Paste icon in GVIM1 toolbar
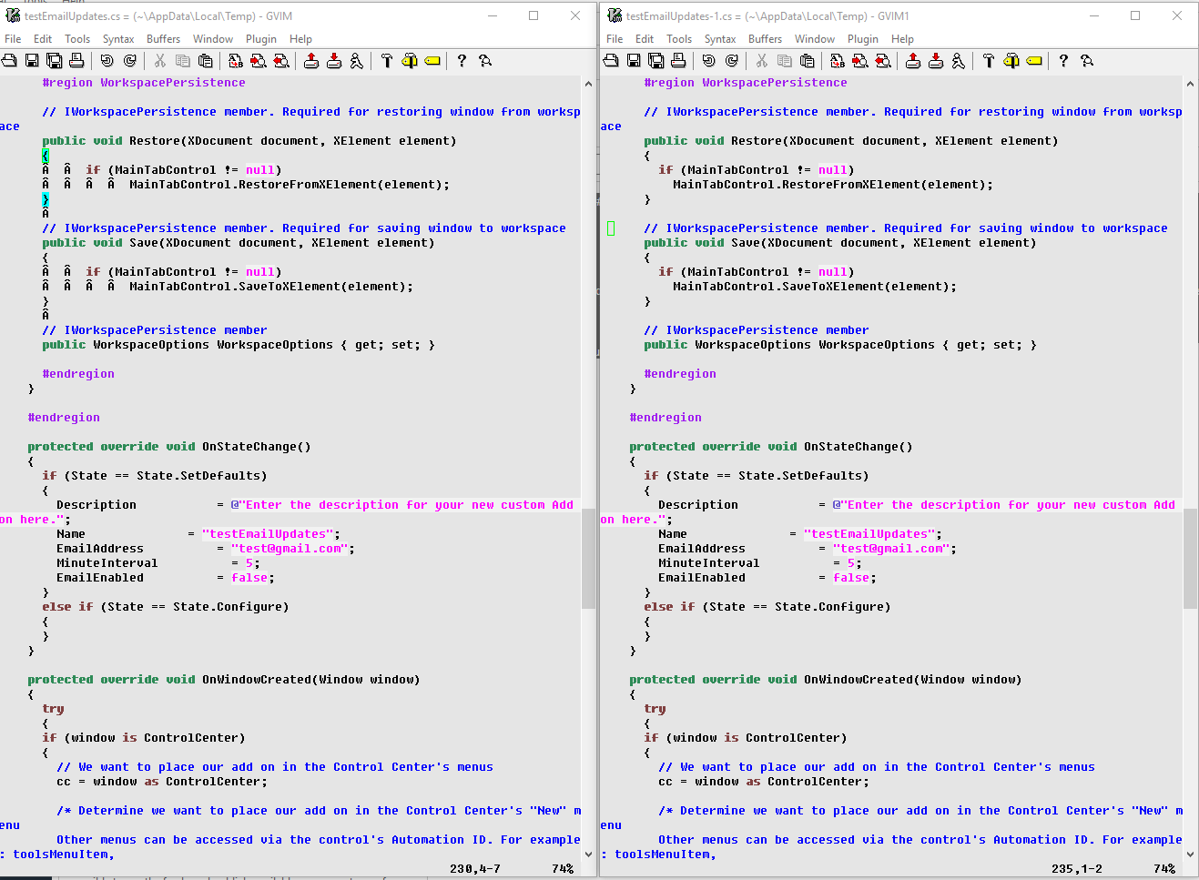Viewport: 1199px width, 880px height. 808,61
